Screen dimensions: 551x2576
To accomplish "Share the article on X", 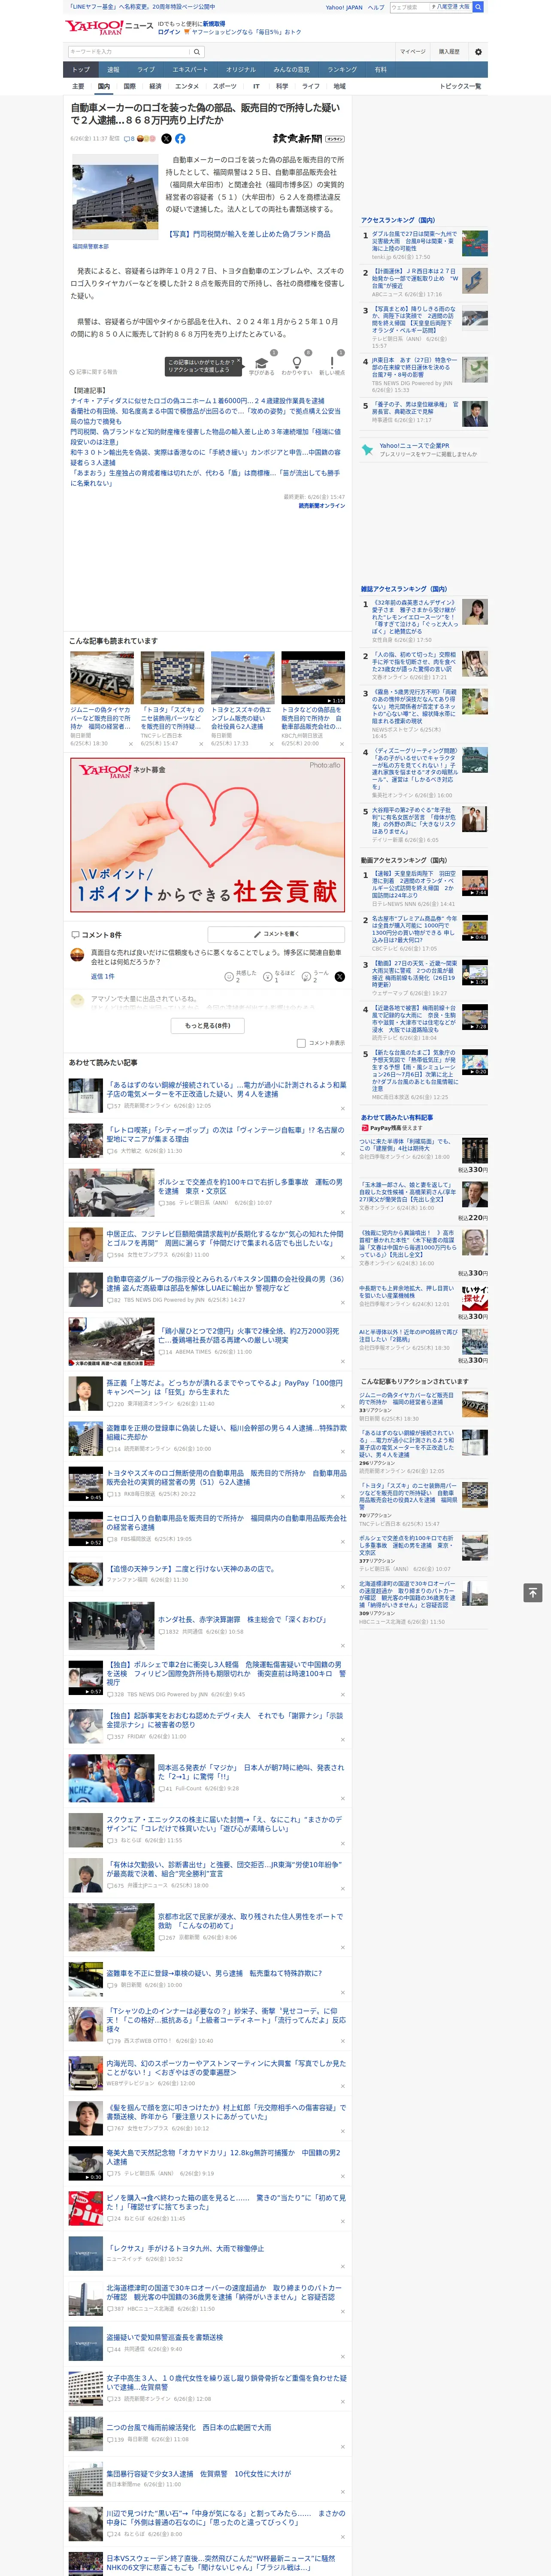I will (x=166, y=139).
